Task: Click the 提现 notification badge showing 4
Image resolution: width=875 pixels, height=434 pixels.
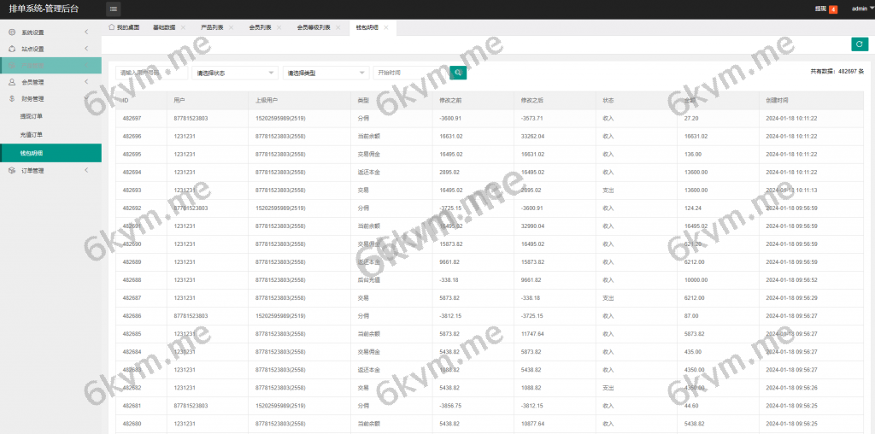Action: [833, 9]
